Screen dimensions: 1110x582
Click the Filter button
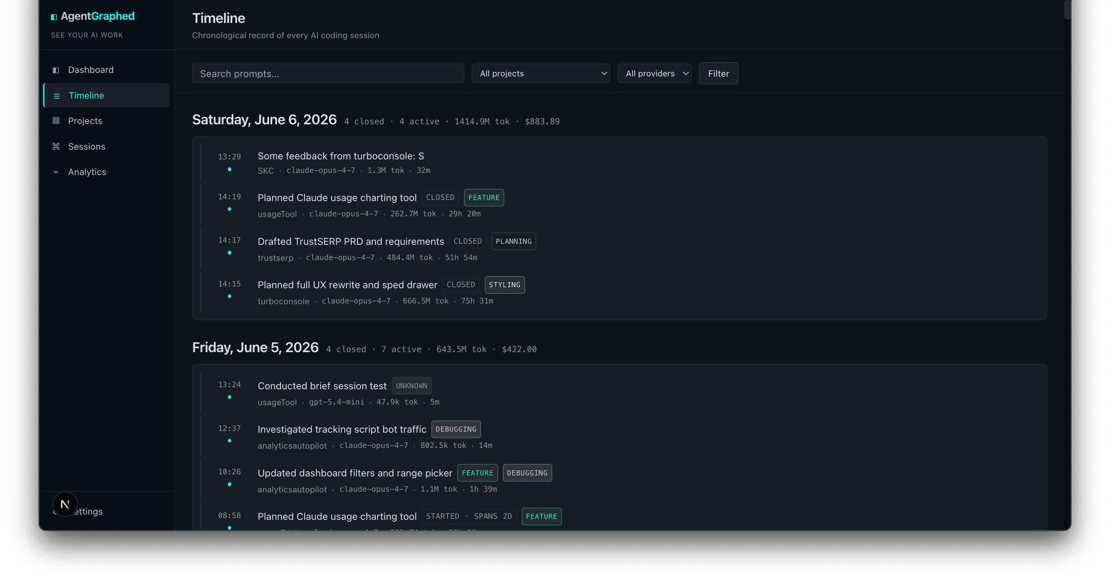(x=718, y=73)
